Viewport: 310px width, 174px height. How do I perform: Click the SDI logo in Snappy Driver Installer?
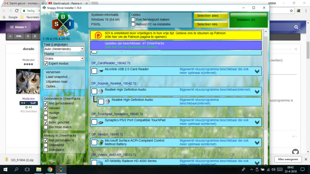(x=63, y=25)
